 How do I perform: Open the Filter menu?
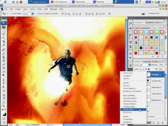(39, 9)
